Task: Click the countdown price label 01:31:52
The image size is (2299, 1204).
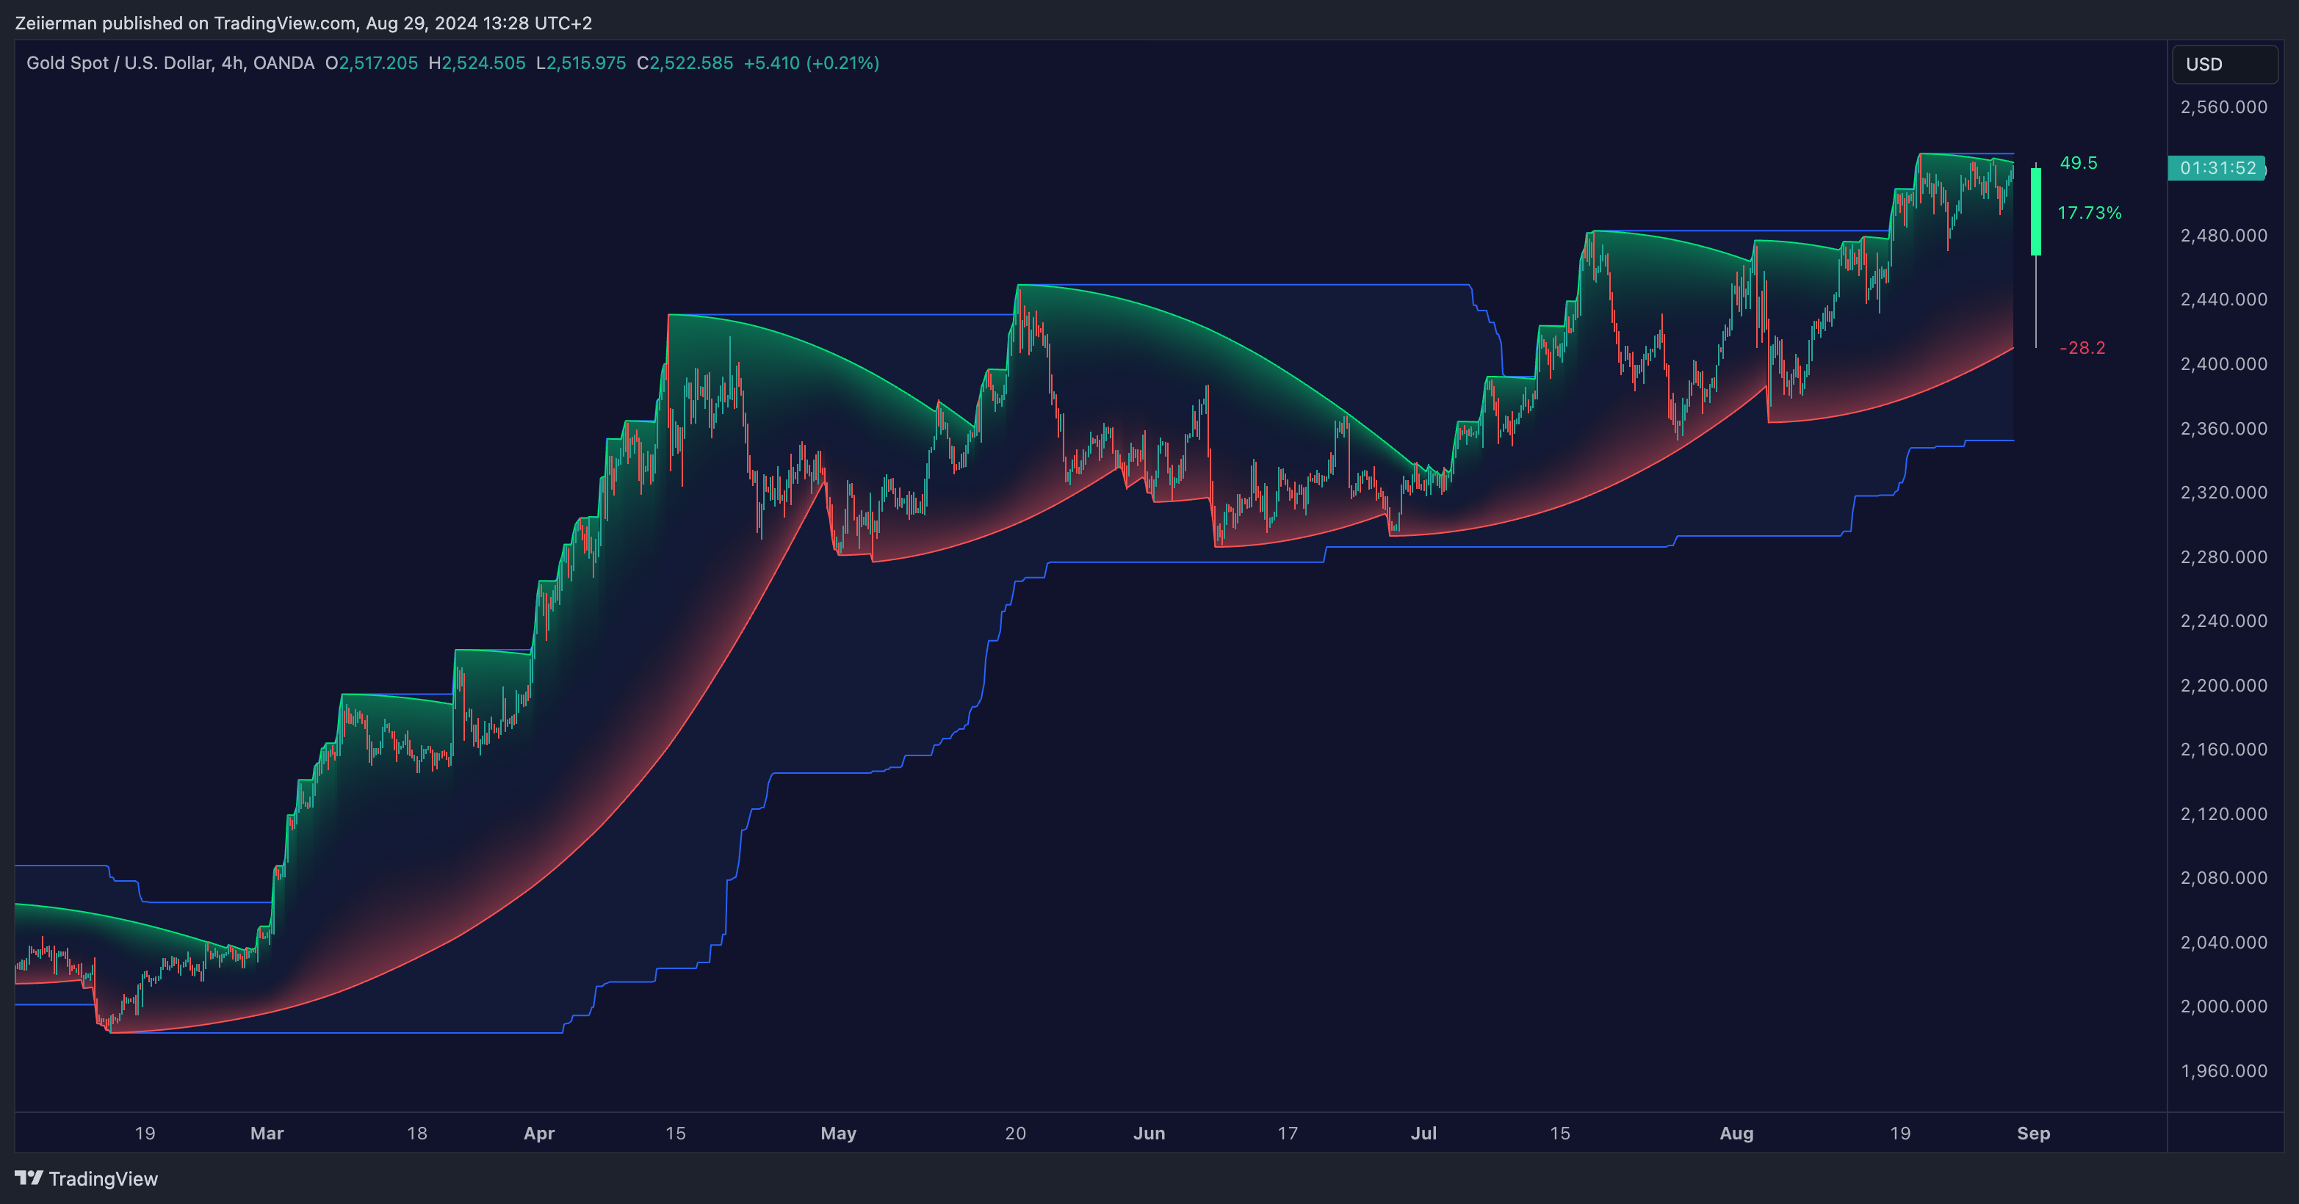Action: [x=2217, y=167]
